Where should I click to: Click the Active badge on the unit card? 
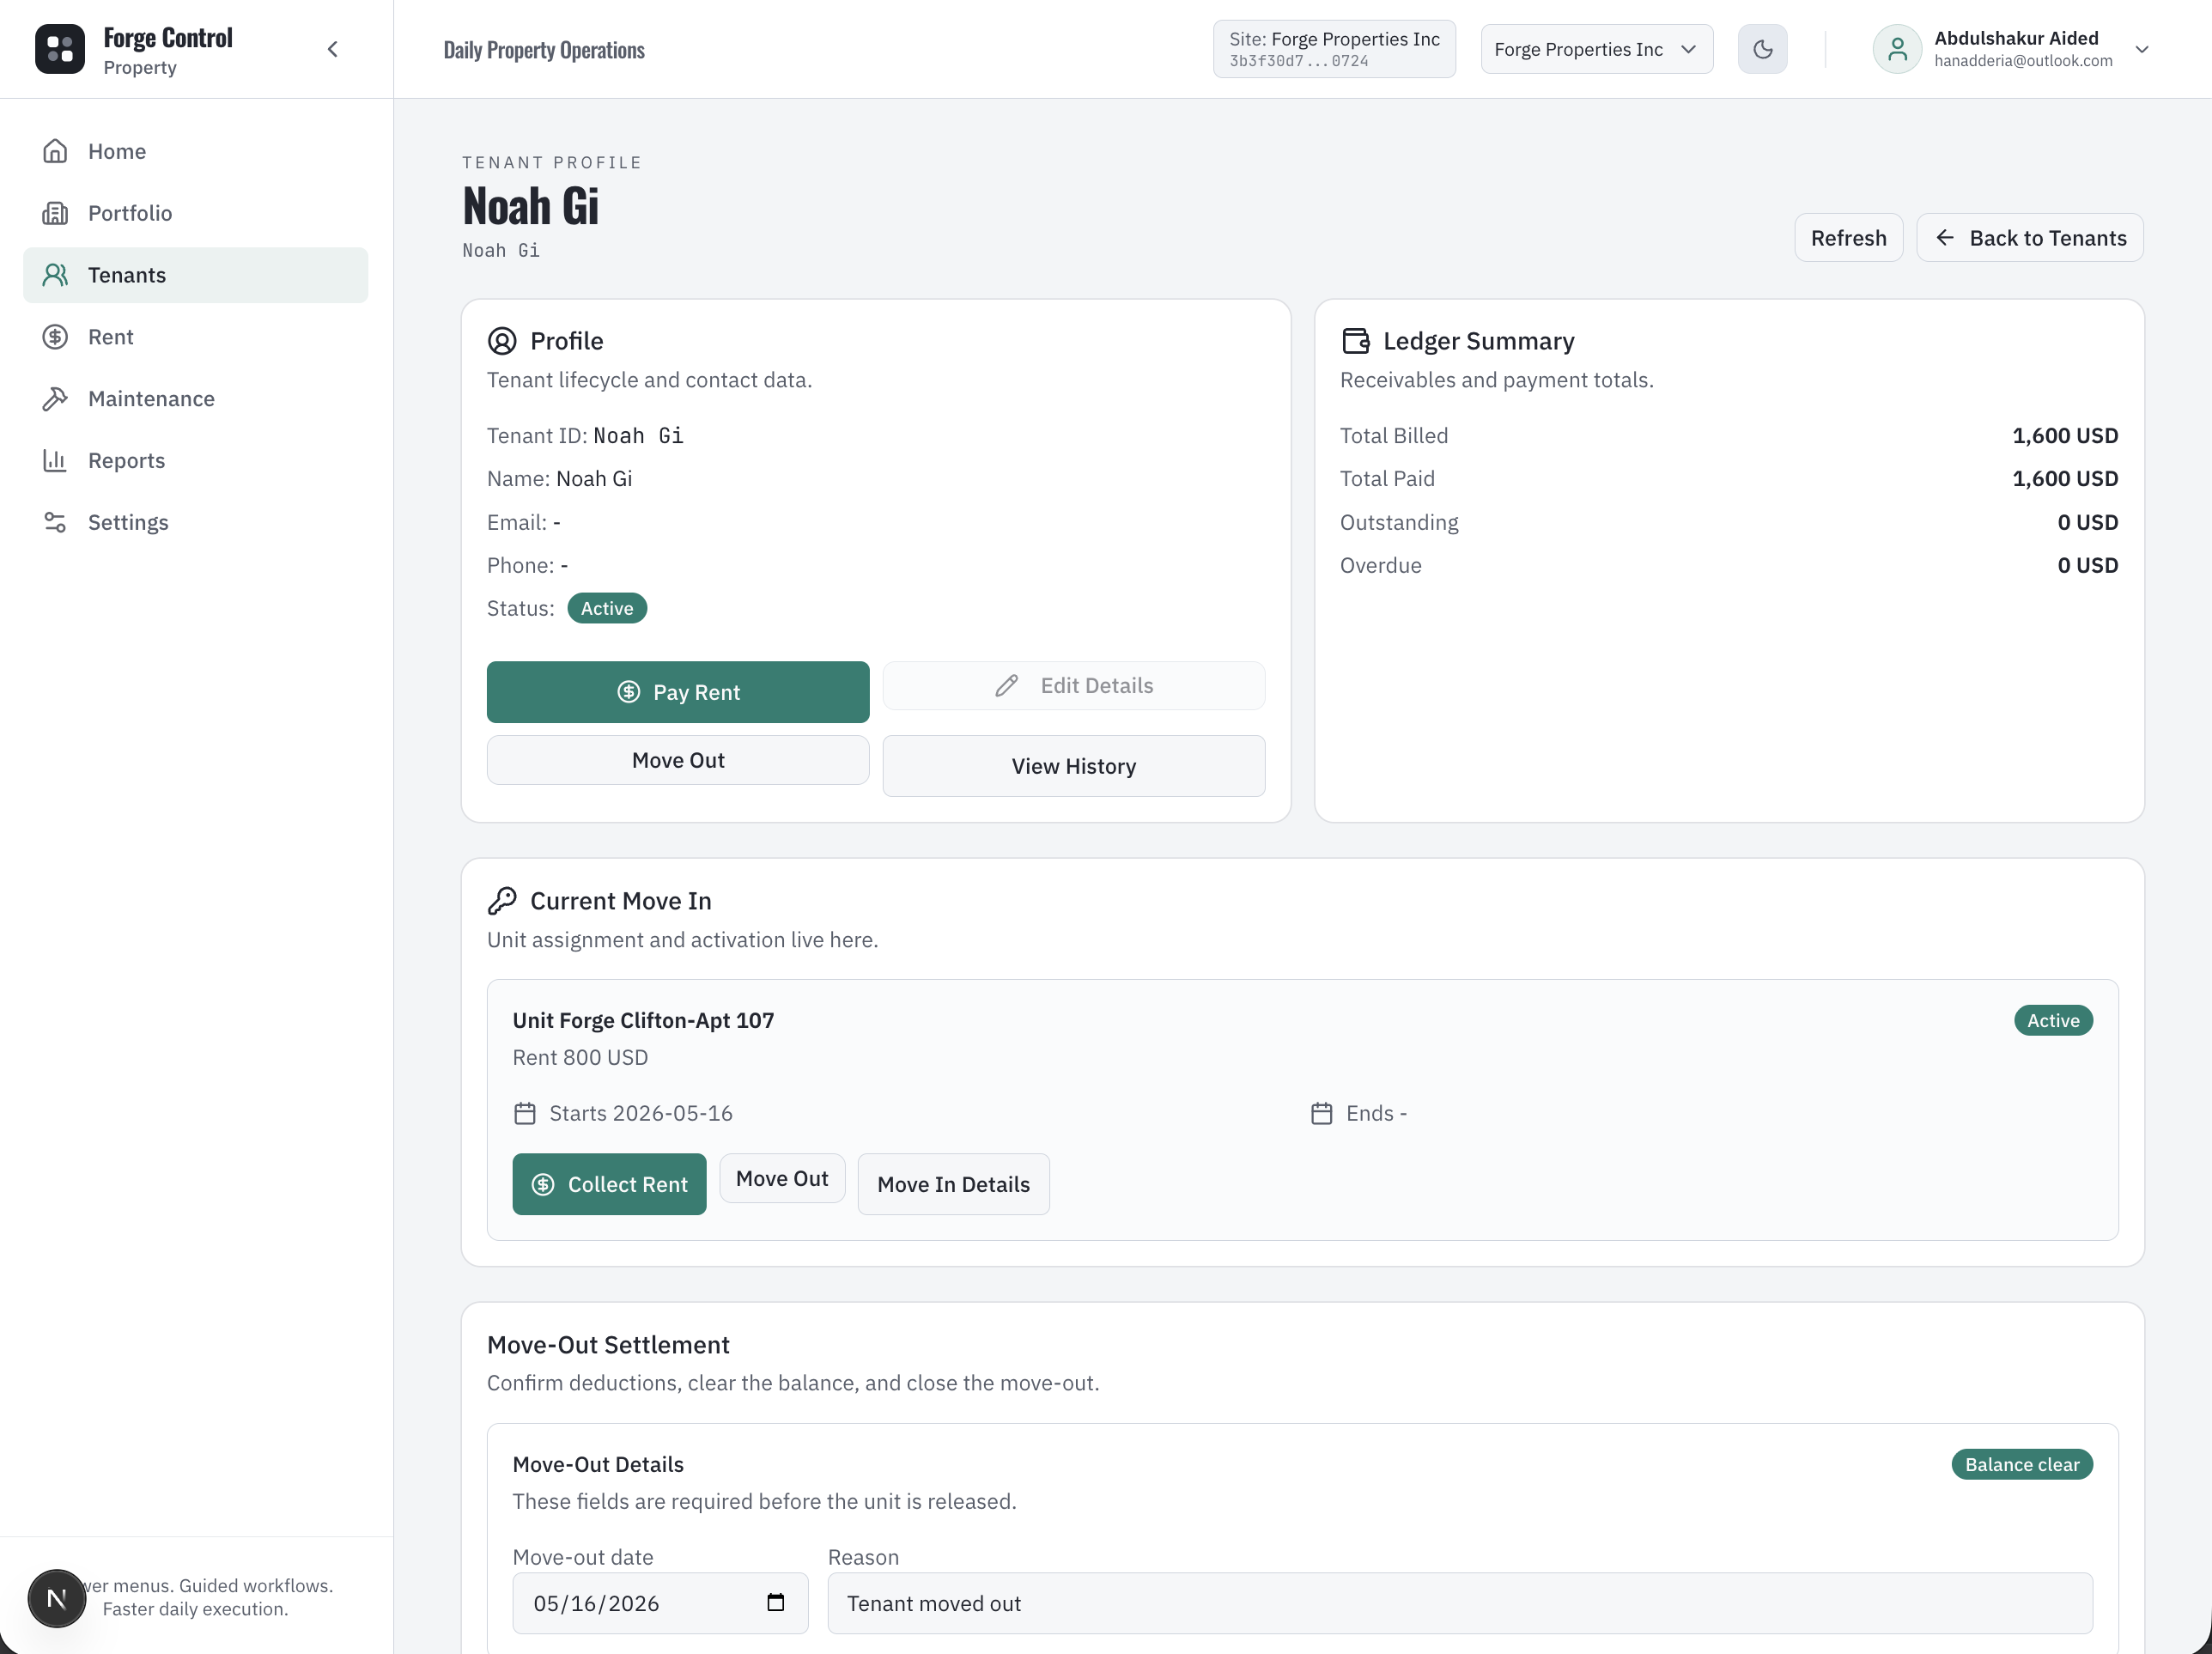(2053, 1020)
